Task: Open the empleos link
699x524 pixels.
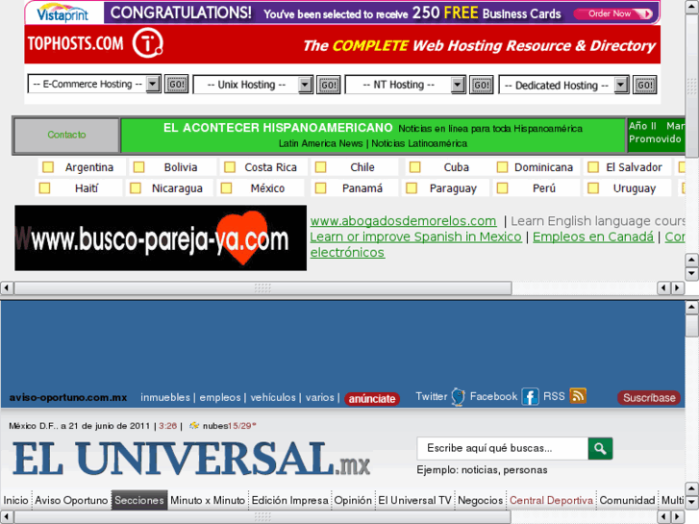Action: (x=220, y=397)
